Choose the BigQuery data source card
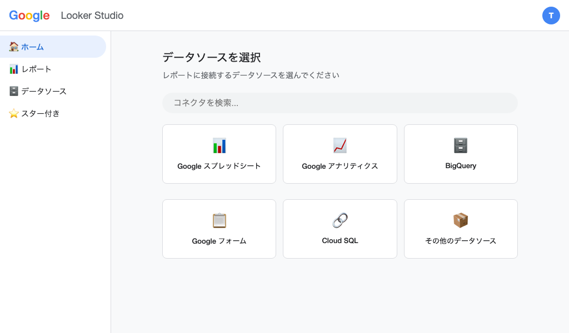Image resolution: width=569 pixels, height=333 pixels. click(460, 154)
